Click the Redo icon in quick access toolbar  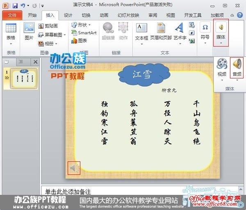click(34, 6)
